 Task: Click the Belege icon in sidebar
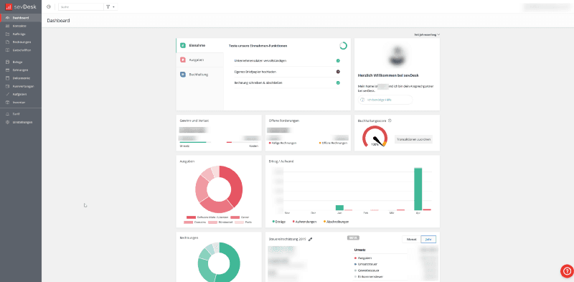(x=8, y=62)
